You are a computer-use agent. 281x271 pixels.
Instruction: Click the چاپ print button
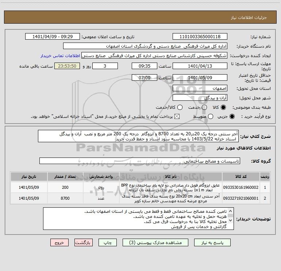tap(108, 243)
